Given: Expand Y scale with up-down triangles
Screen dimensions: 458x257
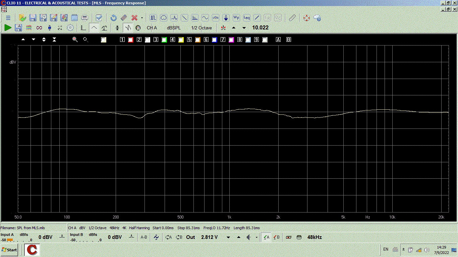Looking at the screenshot, I should (44, 39).
